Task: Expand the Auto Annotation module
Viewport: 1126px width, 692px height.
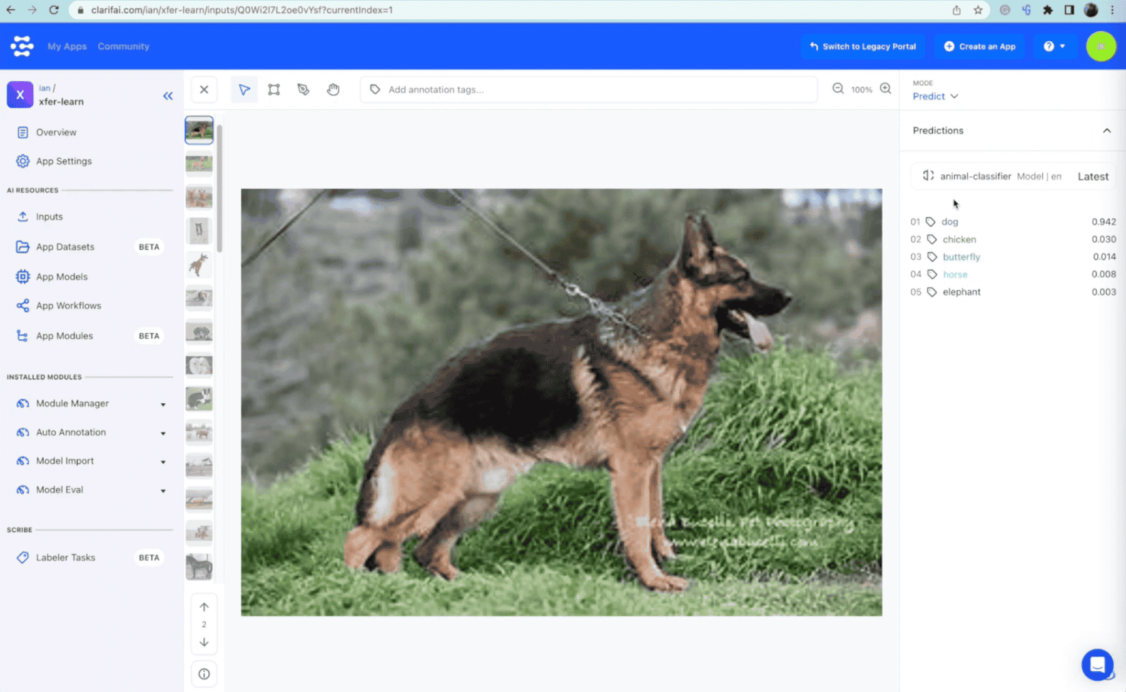Action: [x=163, y=433]
